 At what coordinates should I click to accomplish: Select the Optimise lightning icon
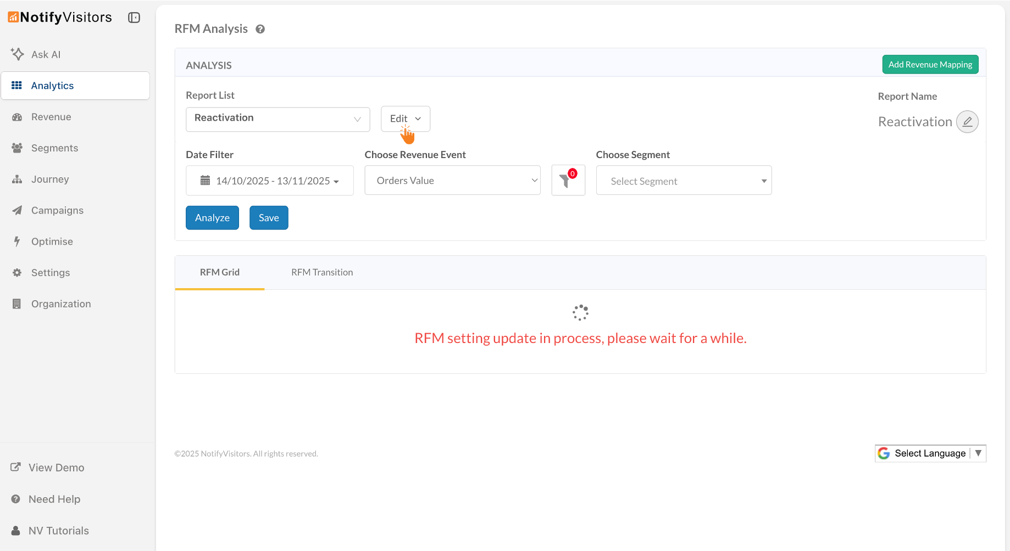[17, 241]
